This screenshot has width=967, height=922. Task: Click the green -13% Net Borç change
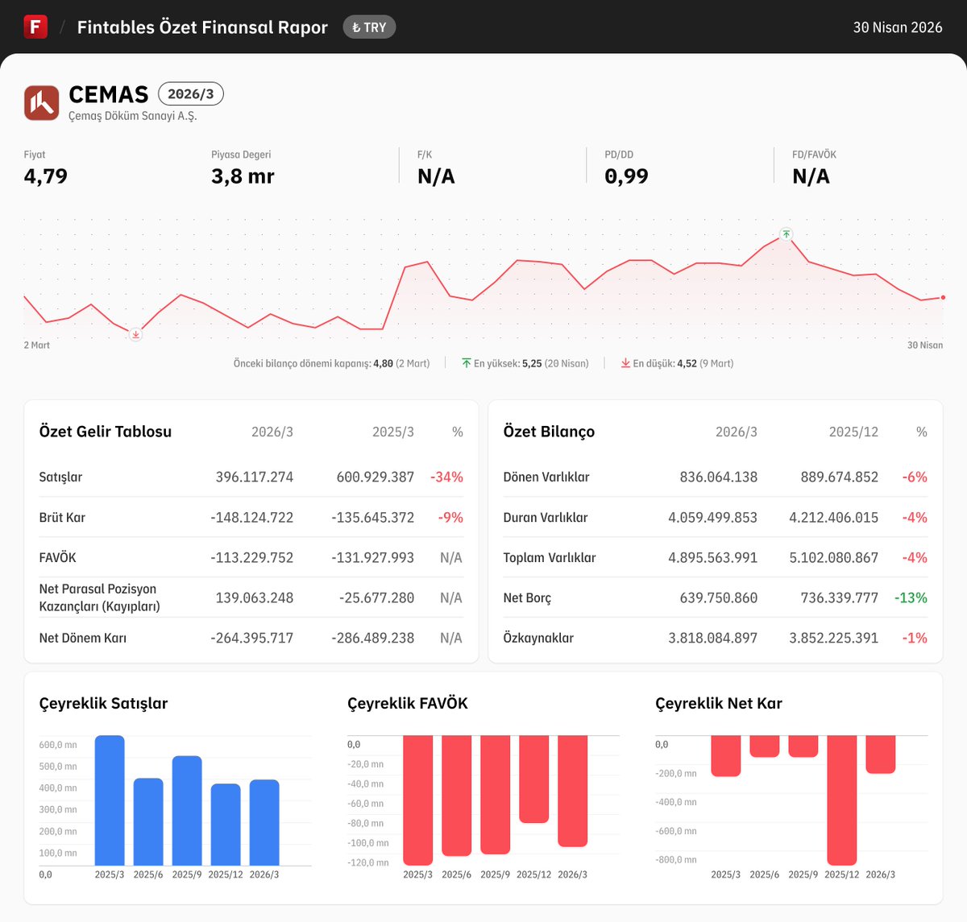[911, 597]
